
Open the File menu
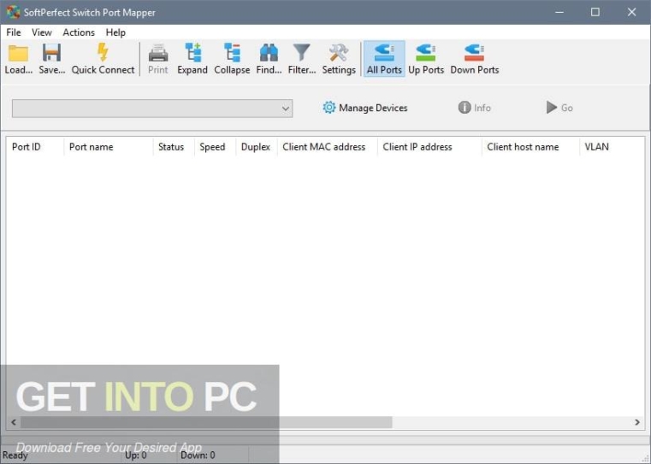(14, 32)
